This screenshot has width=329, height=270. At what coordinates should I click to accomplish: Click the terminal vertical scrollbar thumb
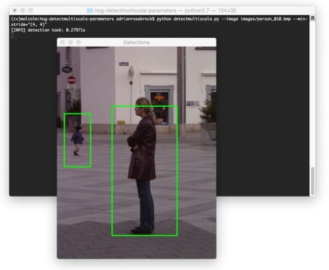(313, 181)
